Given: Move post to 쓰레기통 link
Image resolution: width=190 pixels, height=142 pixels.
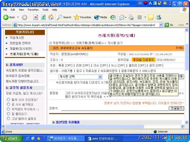Looking at the screenshot, I should pyautogui.click(x=67, y=71).
